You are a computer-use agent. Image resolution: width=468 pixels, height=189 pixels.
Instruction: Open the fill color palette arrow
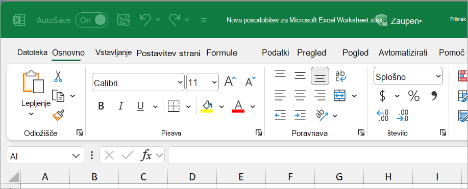(x=221, y=106)
